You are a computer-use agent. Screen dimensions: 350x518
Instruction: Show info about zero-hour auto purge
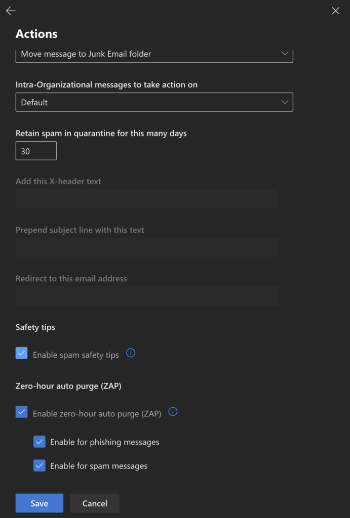pyautogui.click(x=173, y=412)
